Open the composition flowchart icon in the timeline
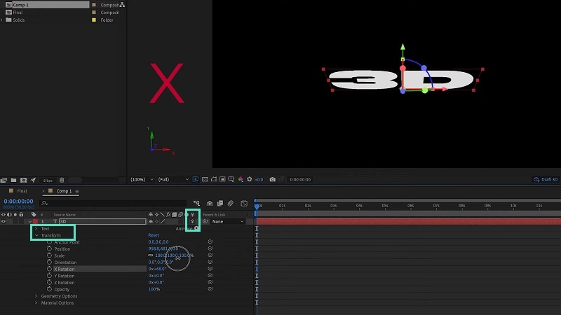 tap(196, 203)
